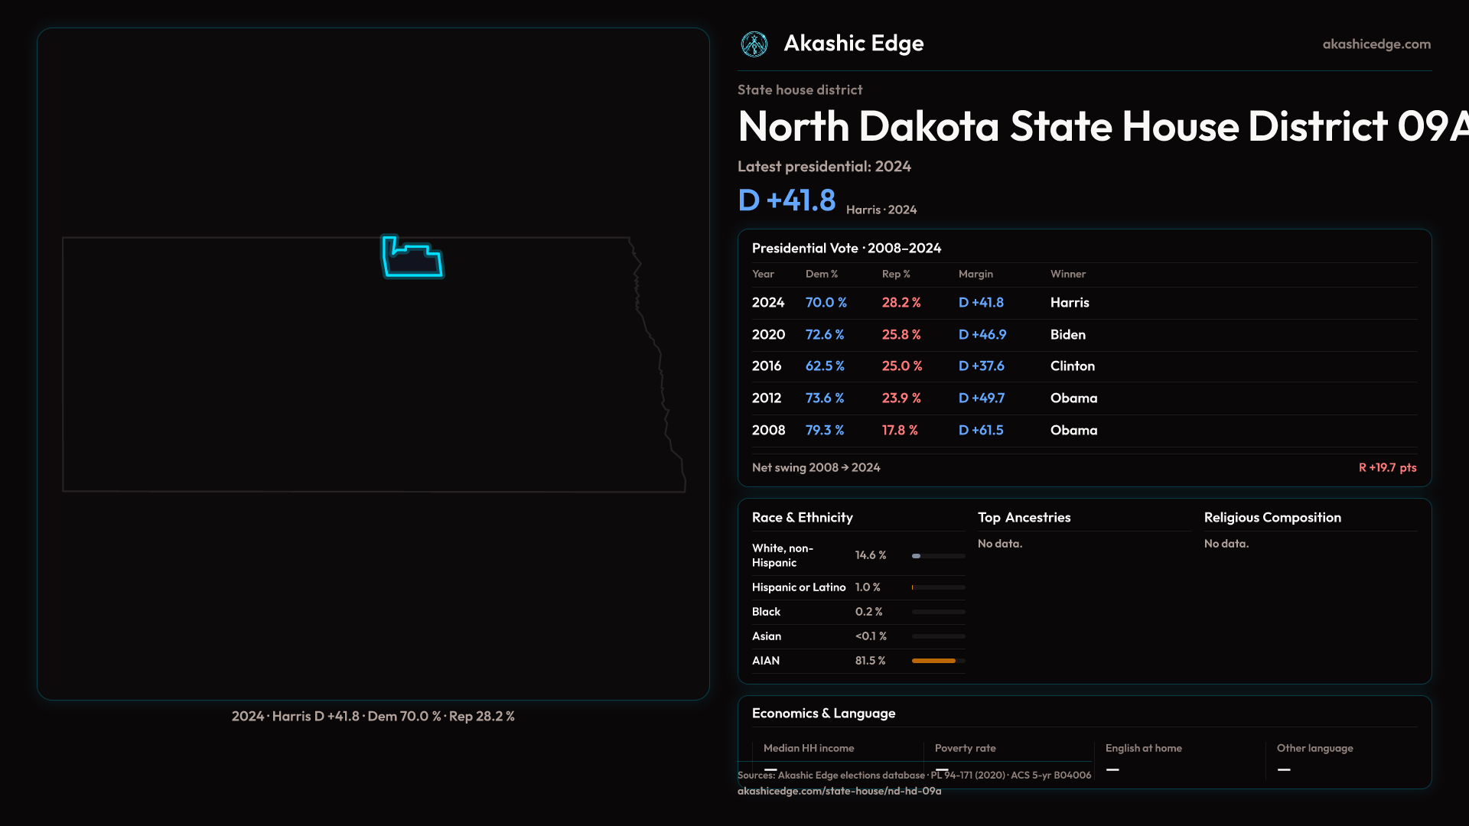Select the 2024 presidential vote row
The height and width of the screenshot is (826, 1469).
point(1083,303)
